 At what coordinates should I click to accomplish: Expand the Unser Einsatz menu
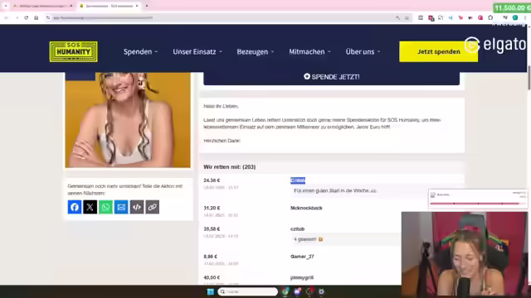pos(197,51)
